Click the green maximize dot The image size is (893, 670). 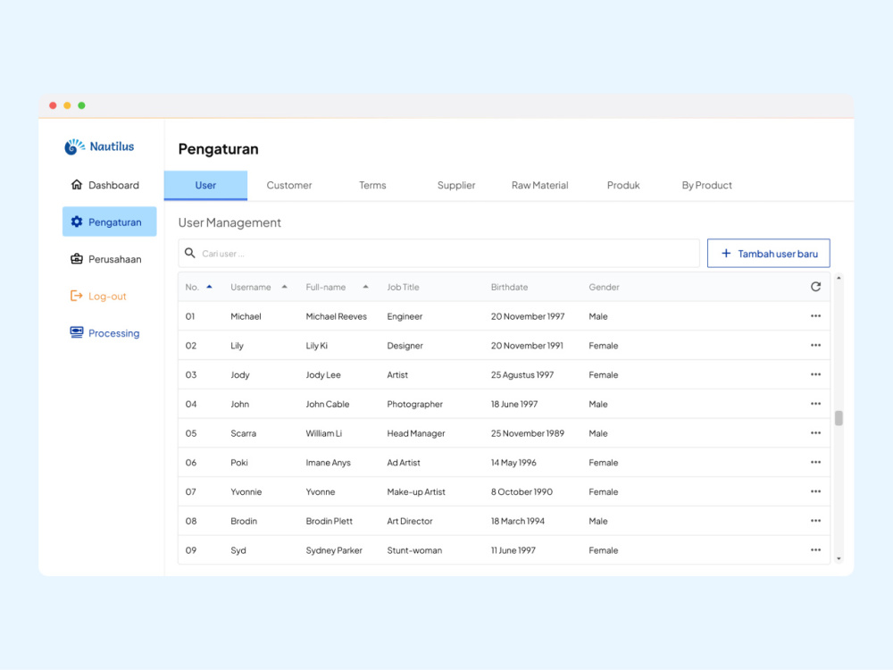pos(81,105)
